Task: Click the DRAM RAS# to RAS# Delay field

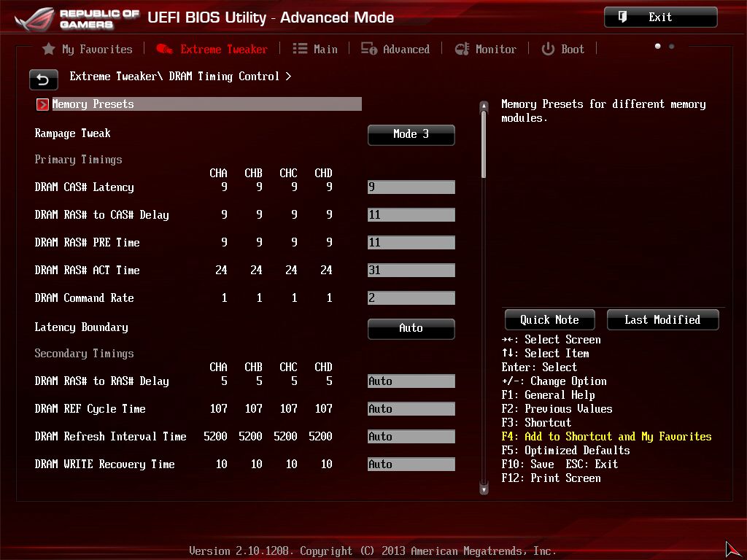Action: click(411, 381)
